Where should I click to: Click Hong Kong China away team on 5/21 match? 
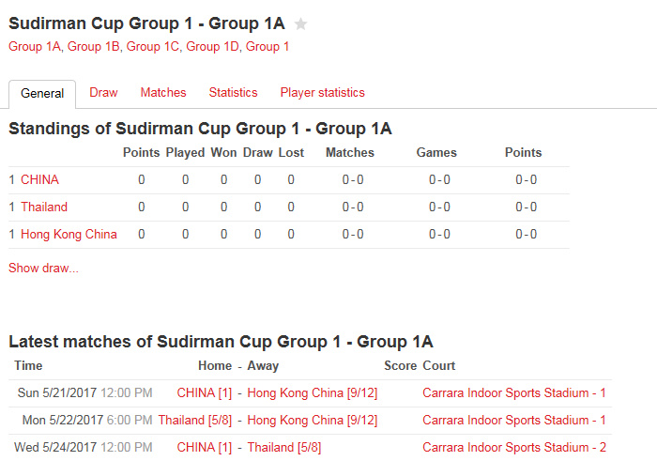(x=312, y=393)
